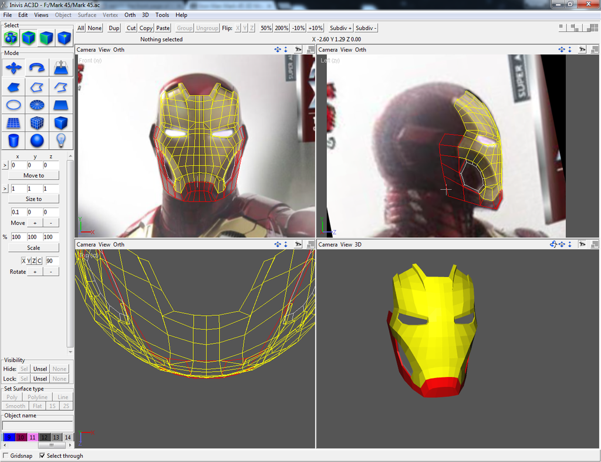Click Lock Unsel visibility button

coord(40,379)
